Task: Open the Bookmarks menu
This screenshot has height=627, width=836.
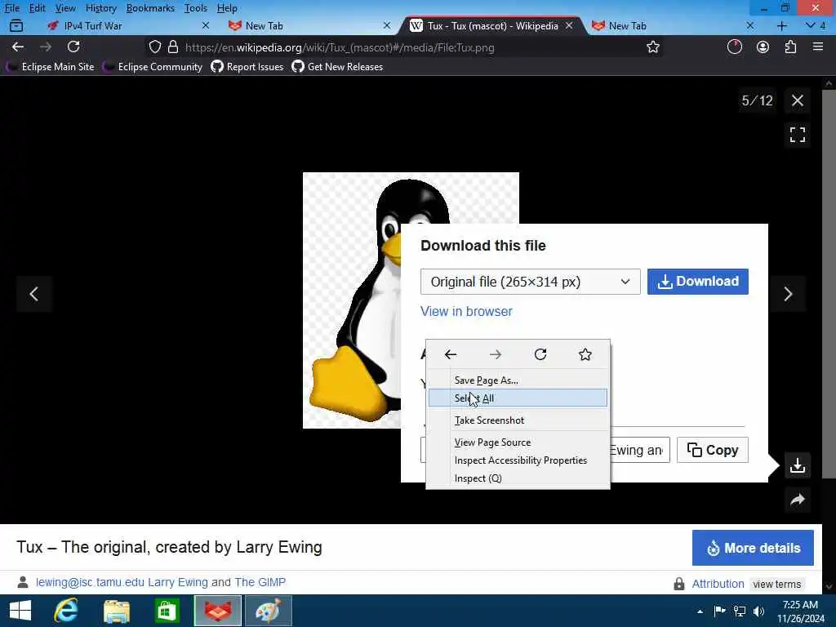Action: click(x=150, y=8)
